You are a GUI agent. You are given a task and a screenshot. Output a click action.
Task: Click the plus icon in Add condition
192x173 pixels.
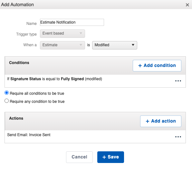point(140,66)
